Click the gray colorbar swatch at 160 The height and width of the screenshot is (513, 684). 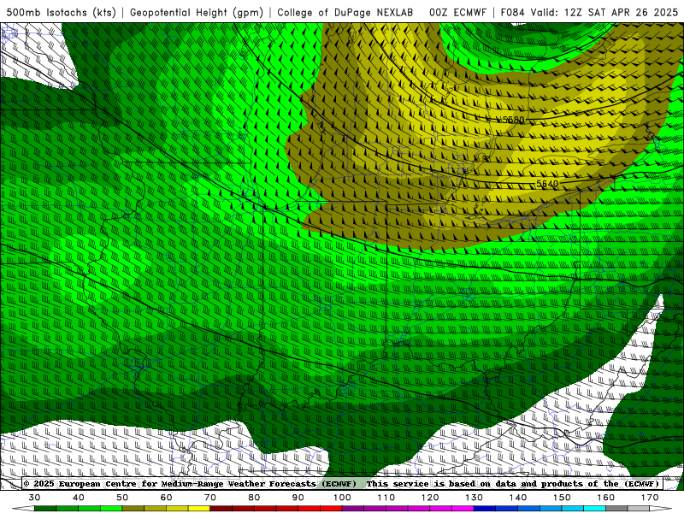coord(616,509)
